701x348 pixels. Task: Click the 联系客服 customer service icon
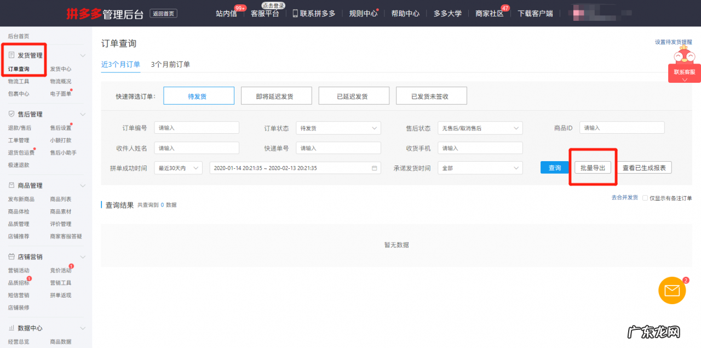click(683, 71)
